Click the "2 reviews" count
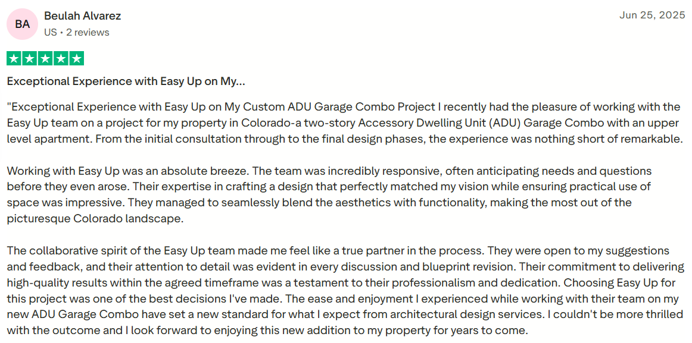 pos(88,32)
